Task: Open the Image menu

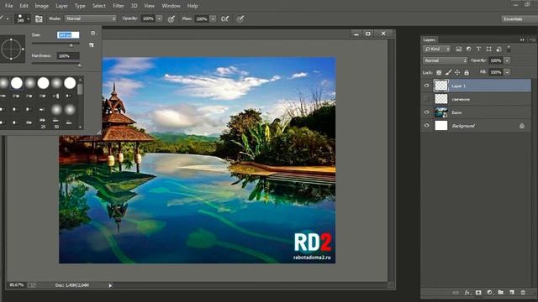Action: (41, 6)
